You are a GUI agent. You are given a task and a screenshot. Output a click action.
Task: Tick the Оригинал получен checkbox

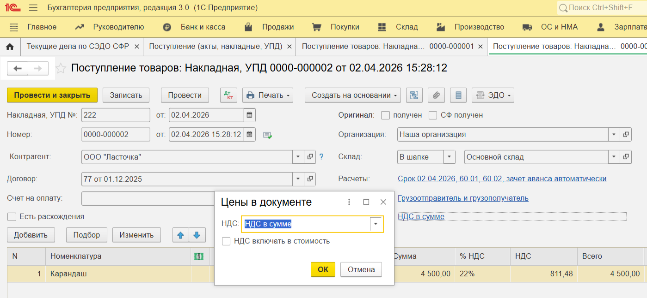point(385,115)
